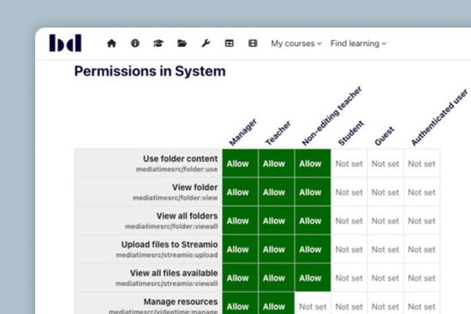
Task: Click the open folder icon
Action: click(182, 44)
